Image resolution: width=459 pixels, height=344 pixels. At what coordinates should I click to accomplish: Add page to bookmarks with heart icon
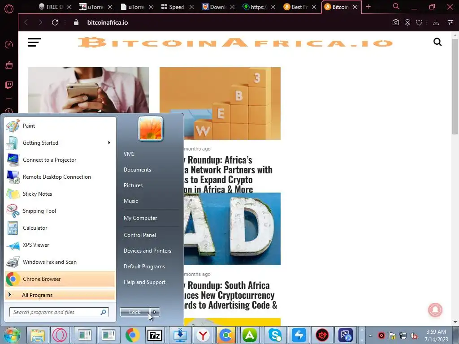click(x=419, y=22)
